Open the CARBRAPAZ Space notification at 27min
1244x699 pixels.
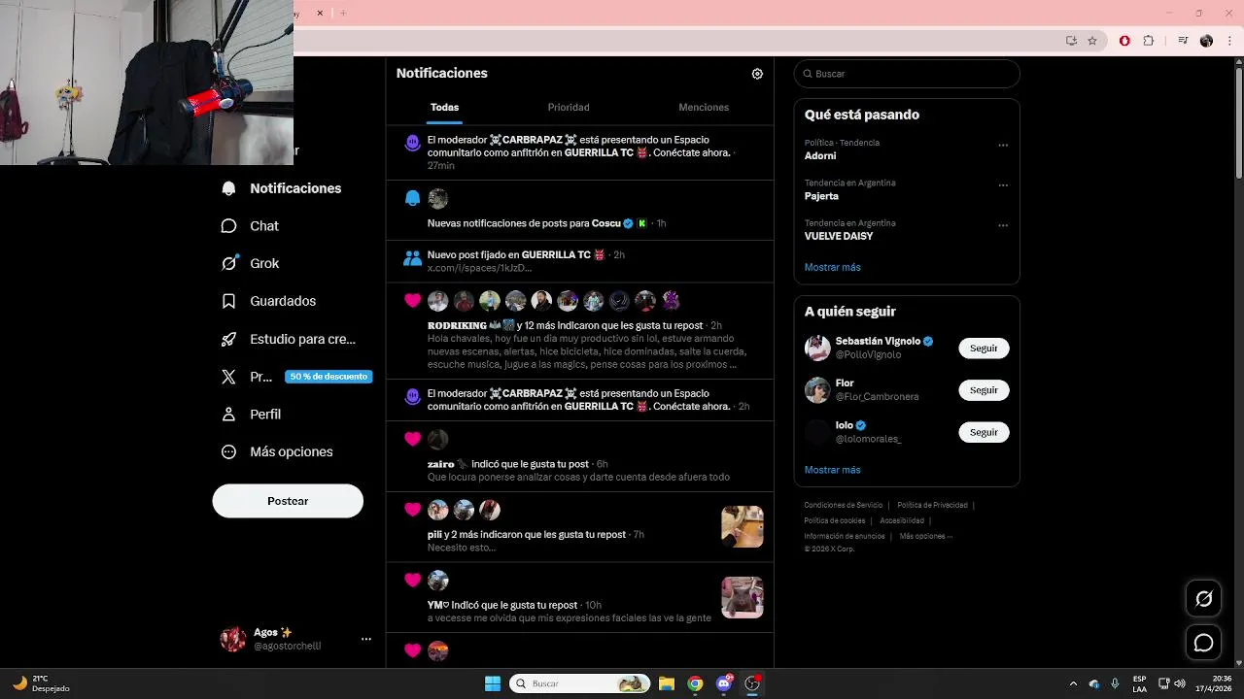[x=580, y=152]
